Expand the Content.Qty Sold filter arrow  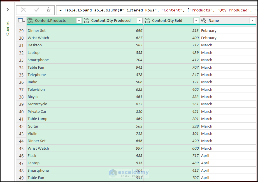pyautogui.click(x=196, y=21)
